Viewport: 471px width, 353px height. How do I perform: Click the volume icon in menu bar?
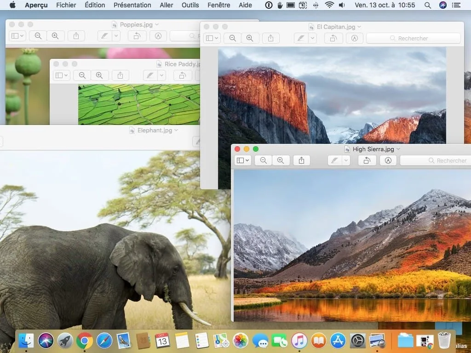pos(342,5)
